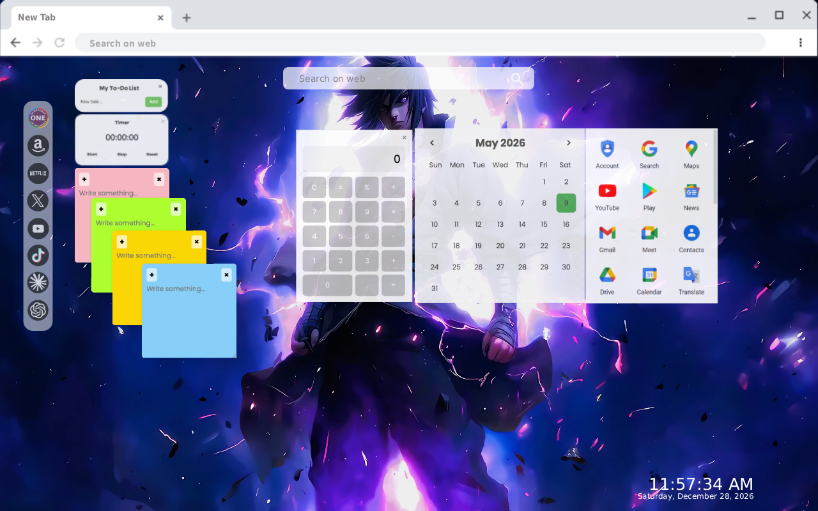Image resolution: width=818 pixels, height=511 pixels.
Task: Open Google Search from the apps panel
Action: (649, 155)
